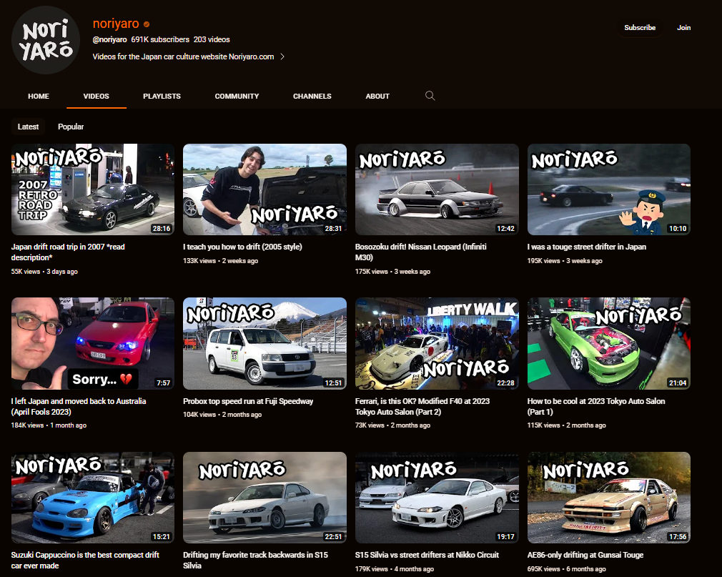This screenshot has height=577, width=722.
Task: Open the Liberty Walk F40 thumbnail
Action: click(437, 343)
